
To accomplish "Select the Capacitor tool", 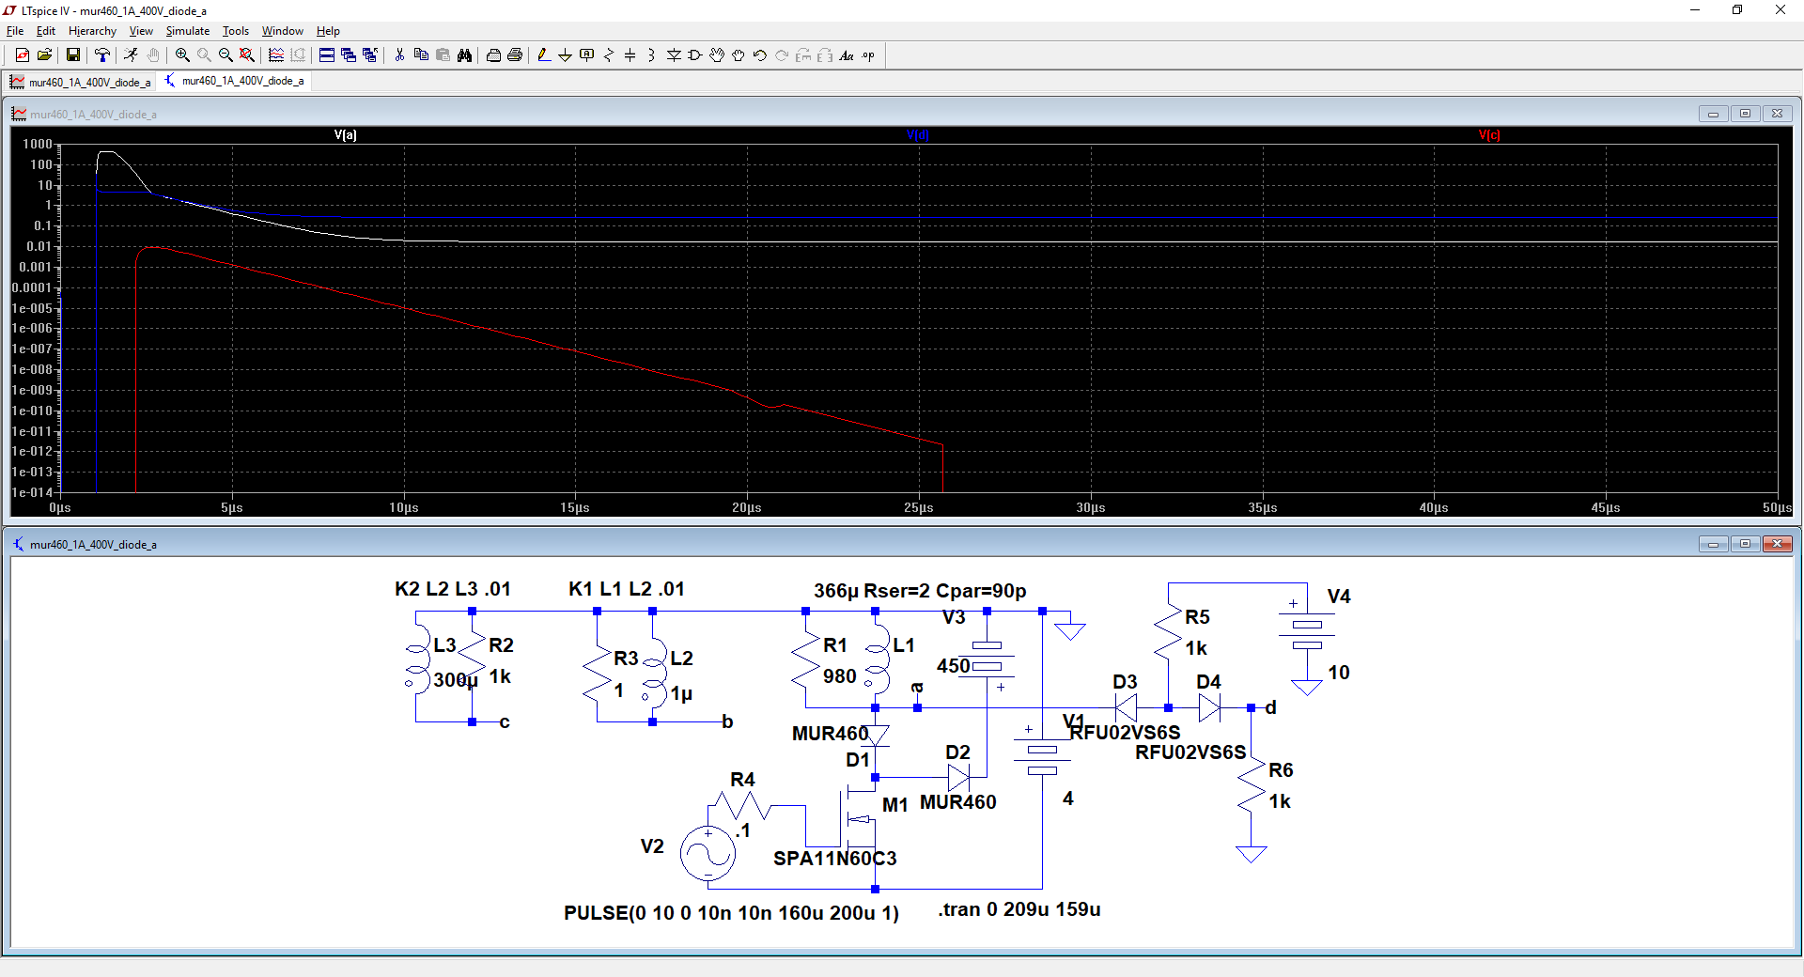I will (x=630, y=55).
